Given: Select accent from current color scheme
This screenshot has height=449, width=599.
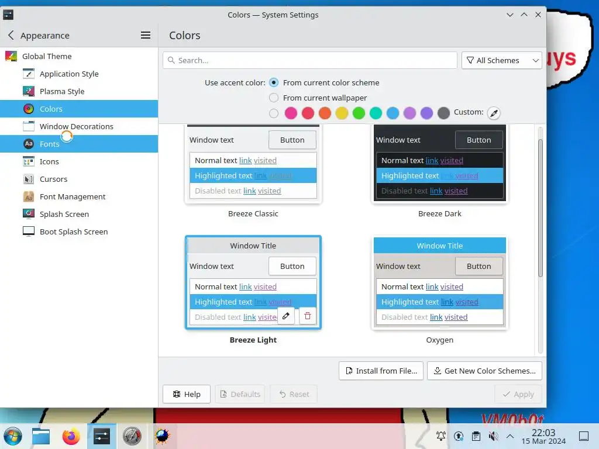Looking at the screenshot, I should point(274,82).
